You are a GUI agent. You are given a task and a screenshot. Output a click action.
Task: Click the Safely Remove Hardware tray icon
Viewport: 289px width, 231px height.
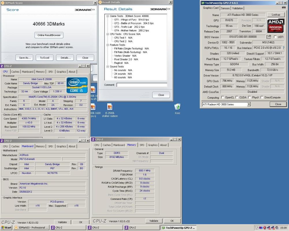point(257,228)
